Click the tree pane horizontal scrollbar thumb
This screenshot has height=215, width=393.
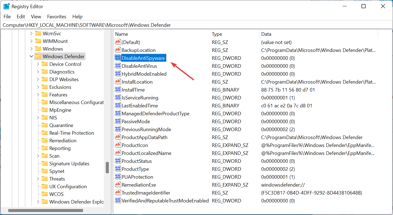click(45, 210)
